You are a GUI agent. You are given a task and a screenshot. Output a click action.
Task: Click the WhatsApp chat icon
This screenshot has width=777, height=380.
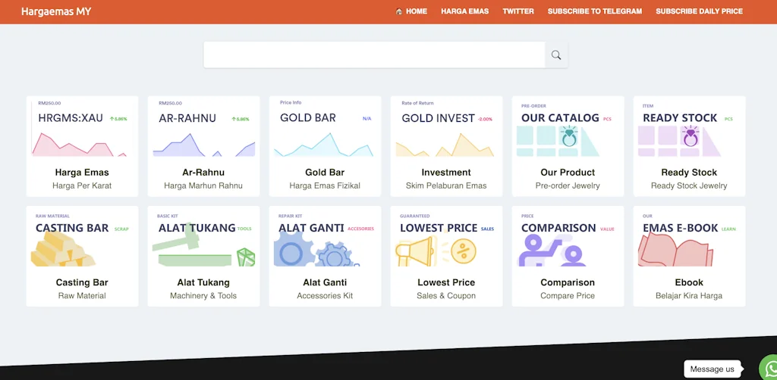pyautogui.click(x=769, y=368)
